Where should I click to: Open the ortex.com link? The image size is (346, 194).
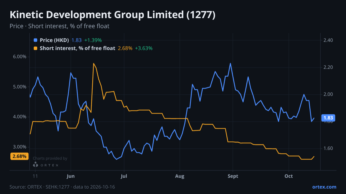(x=324, y=187)
